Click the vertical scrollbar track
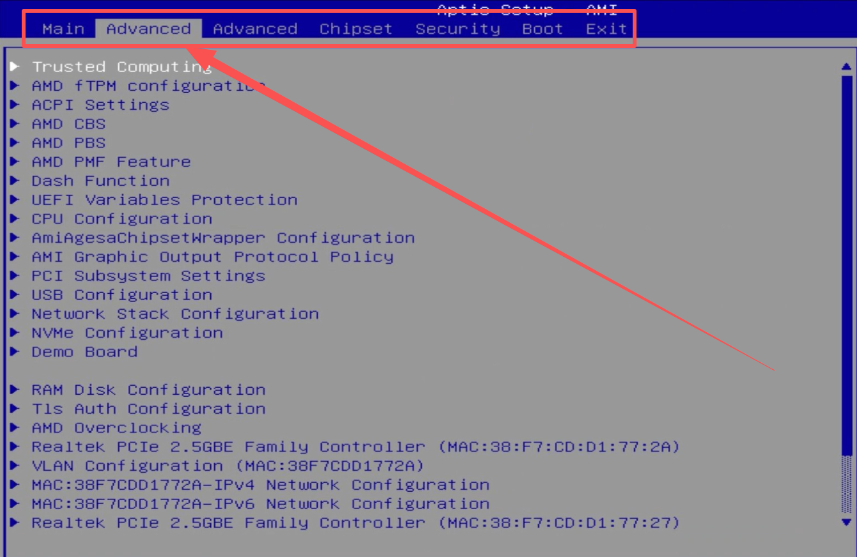Screen dimensions: 857x557 (x=847, y=287)
